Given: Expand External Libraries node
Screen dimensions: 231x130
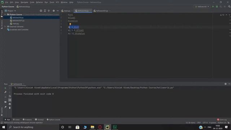Looking at the screenshot, I should [5, 26].
